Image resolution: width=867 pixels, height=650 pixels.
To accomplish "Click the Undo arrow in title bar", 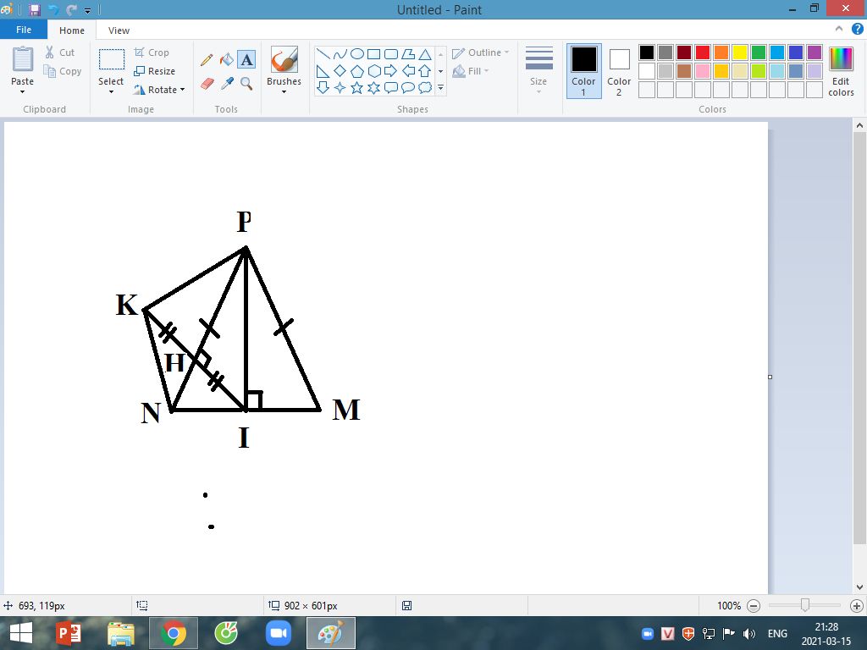I will click(x=53, y=9).
